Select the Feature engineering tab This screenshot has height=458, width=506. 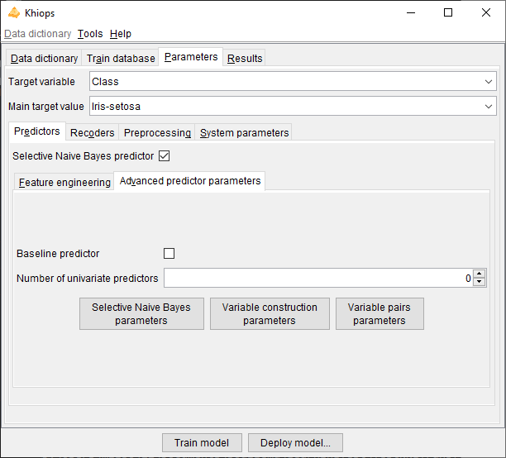pyautogui.click(x=64, y=183)
